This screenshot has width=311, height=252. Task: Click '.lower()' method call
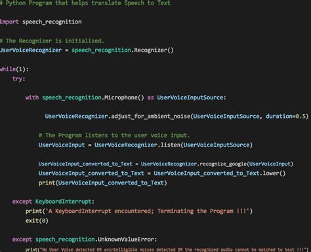[x=272, y=173]
